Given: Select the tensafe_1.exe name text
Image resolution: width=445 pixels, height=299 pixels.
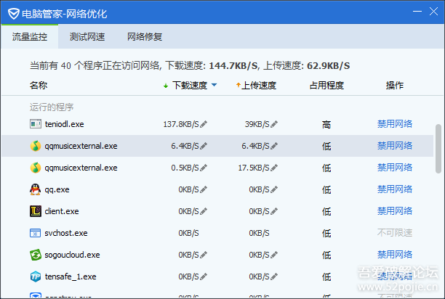Looking at the screenshot, I should 71,277.
